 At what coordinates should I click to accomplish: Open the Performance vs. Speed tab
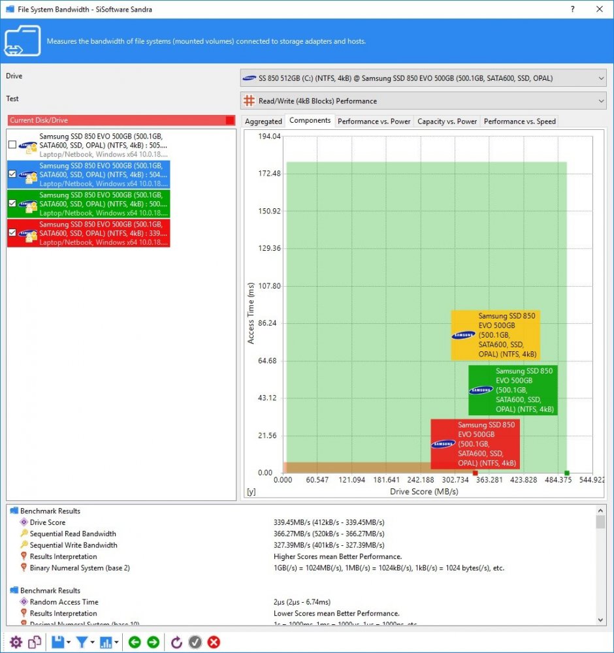(519, 121)
